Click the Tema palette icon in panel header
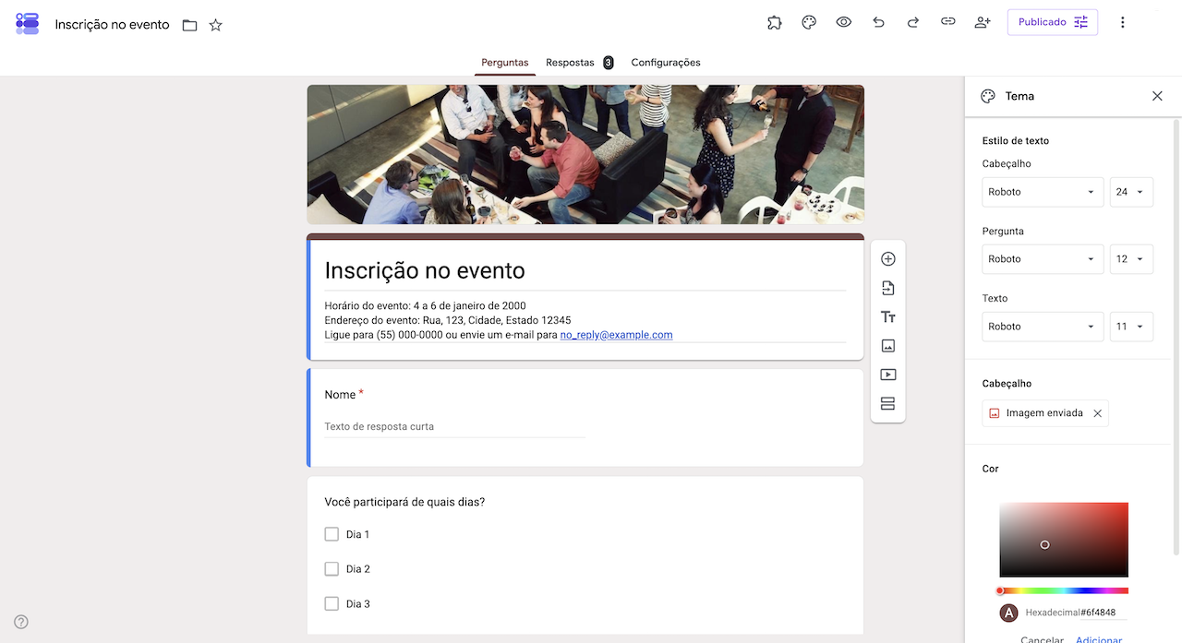This screenshot has height=643, width=1182. tap(988, 96)
